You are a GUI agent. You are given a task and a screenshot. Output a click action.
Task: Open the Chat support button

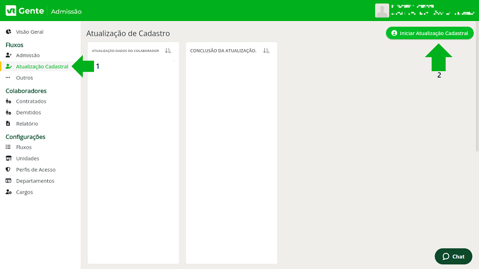pos(453,256)
